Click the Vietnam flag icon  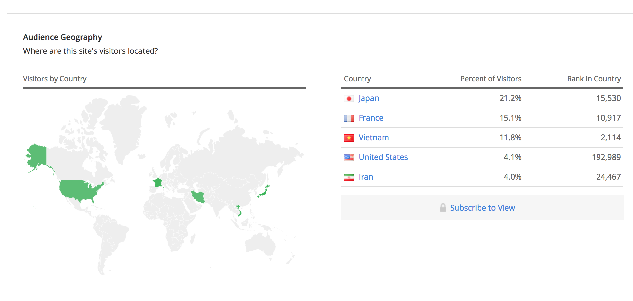pos(349,138)
